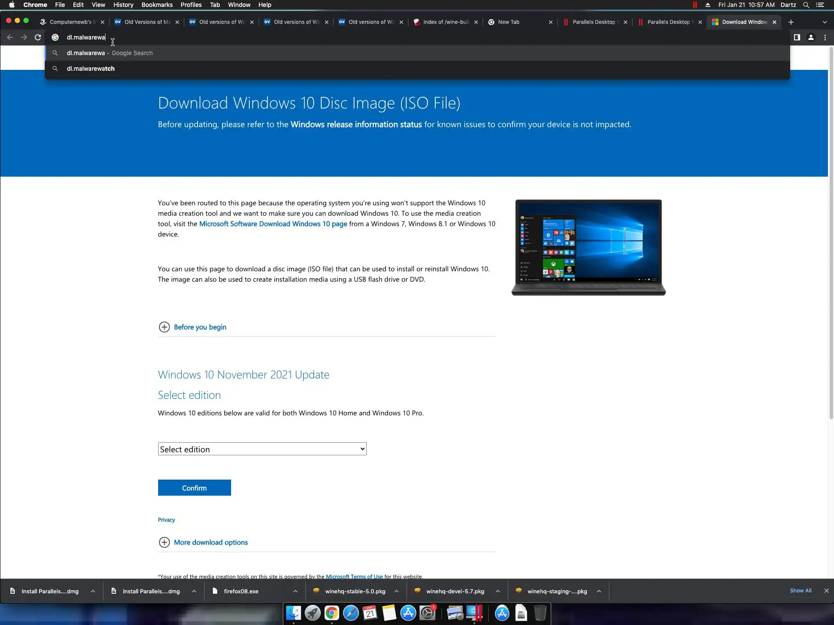Open Windows release information status link
The image size is (834, 625).
click(356, 125)
